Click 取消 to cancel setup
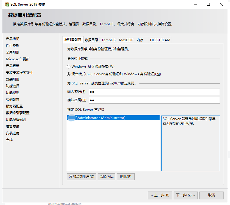The image size is (230, 205). coord(211,195)
